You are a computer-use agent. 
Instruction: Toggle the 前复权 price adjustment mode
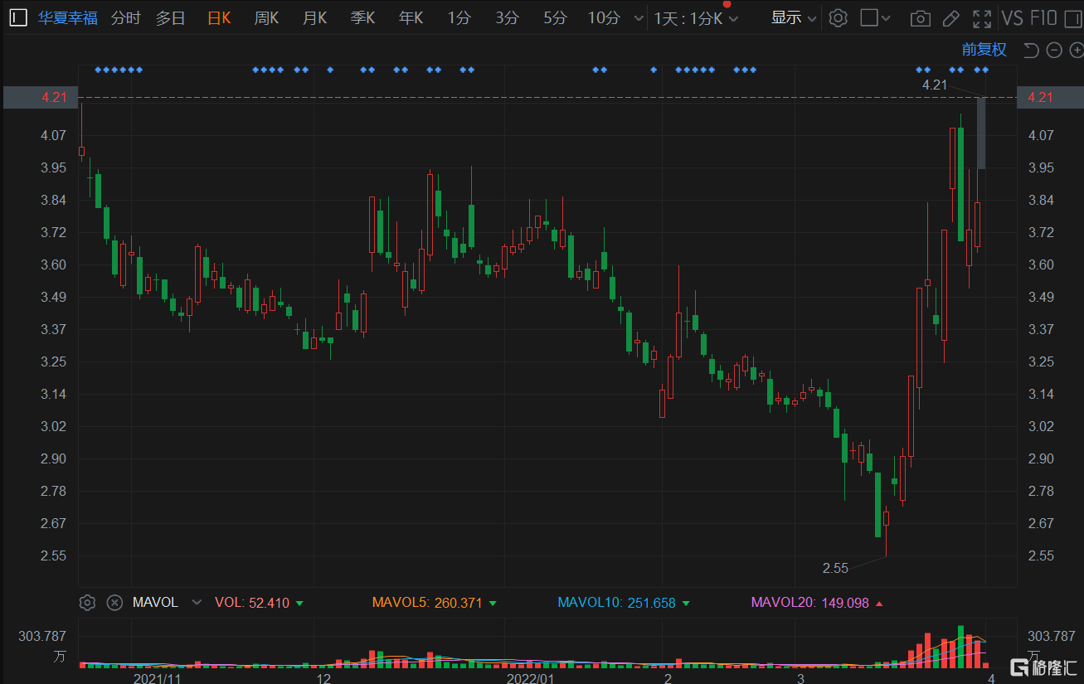984,50
